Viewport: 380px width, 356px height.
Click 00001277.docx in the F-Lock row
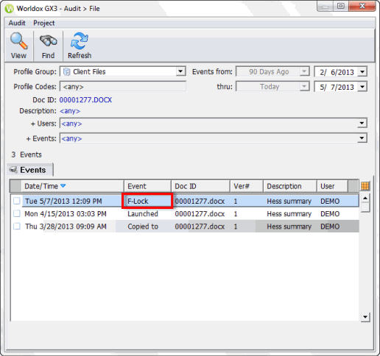(200, 202)
